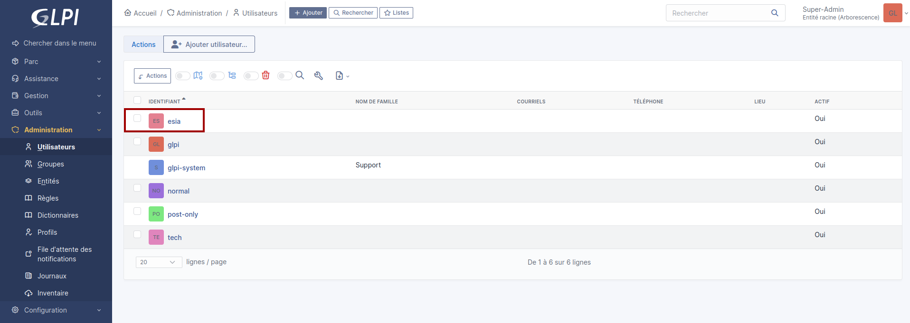
Task: Open Utilisateurs in the sidebar menu
Action: point(56,147)
